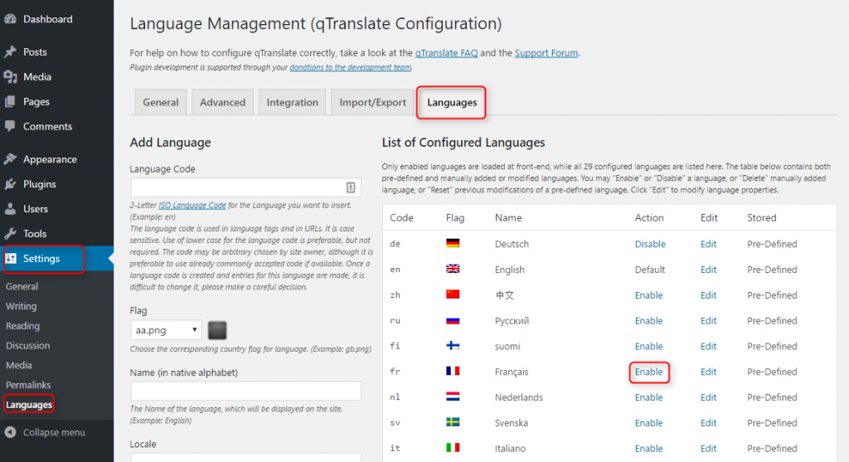Open Languages in Settings submenu
The image size is (849, 462).
[29, 405]
